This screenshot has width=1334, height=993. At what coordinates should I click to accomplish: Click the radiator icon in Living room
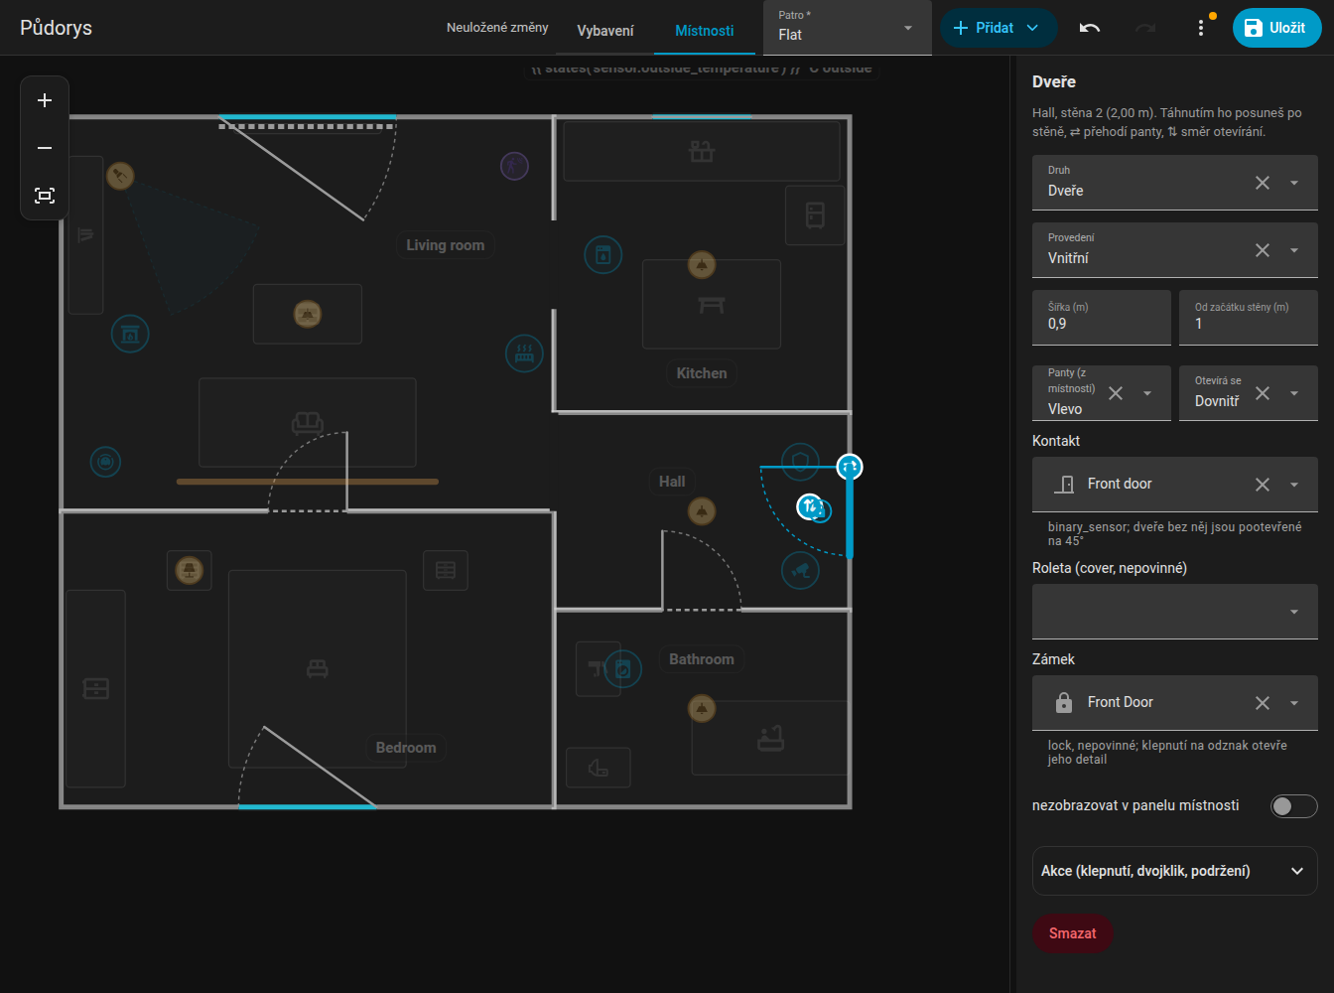pos(524,354)
